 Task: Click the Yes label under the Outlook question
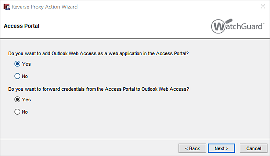tap(26, 64)
